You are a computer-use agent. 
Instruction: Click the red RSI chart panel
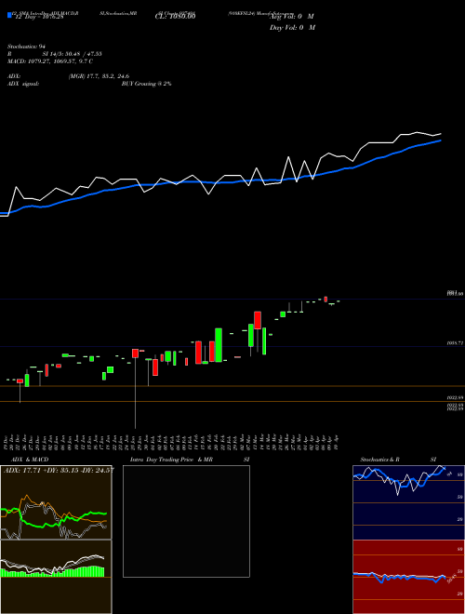(x=408, y=577)
